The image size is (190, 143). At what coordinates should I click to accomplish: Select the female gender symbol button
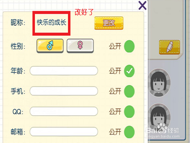click(x=80, y=46)
